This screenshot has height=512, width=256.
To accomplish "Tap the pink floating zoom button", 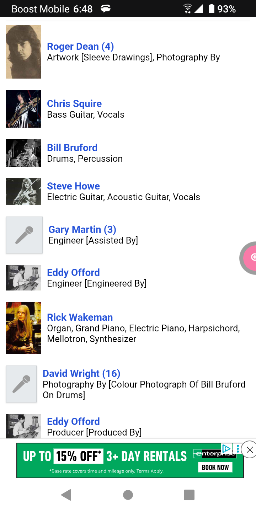I will pyautogui.click(x=251, y=258).
